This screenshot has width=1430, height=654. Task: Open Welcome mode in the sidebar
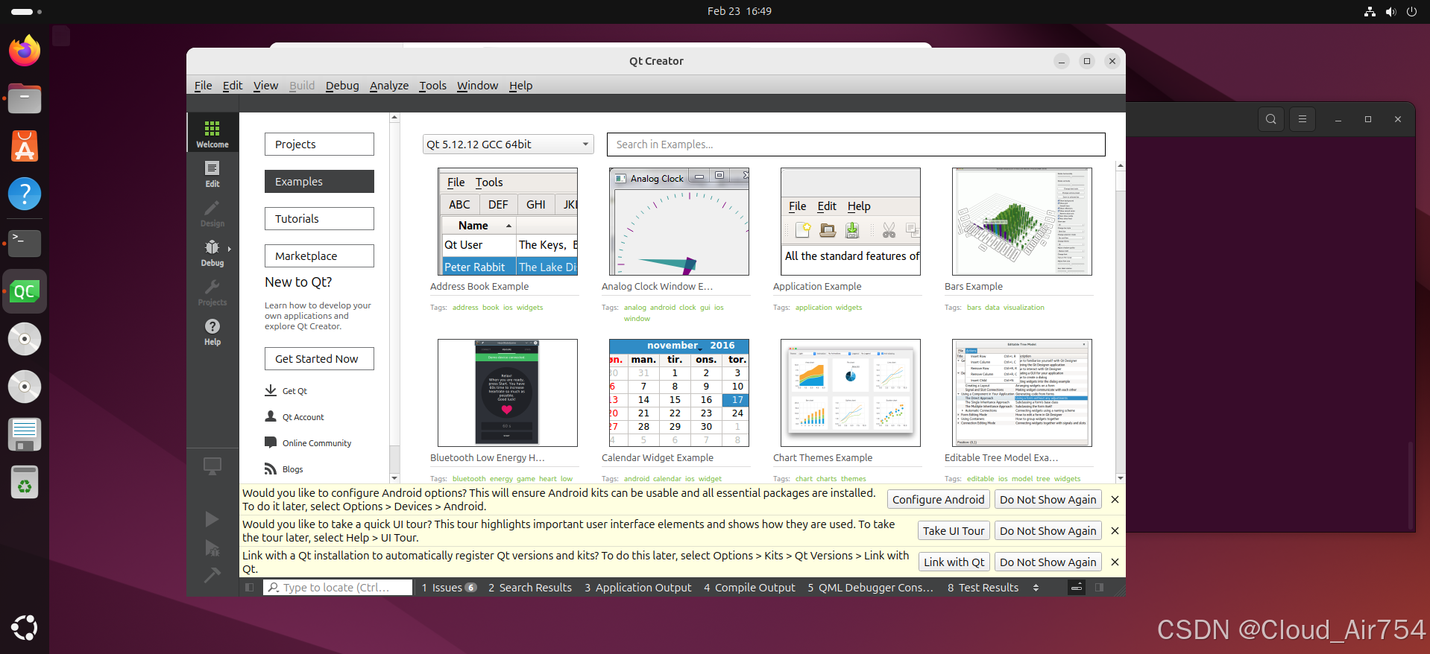212,133
